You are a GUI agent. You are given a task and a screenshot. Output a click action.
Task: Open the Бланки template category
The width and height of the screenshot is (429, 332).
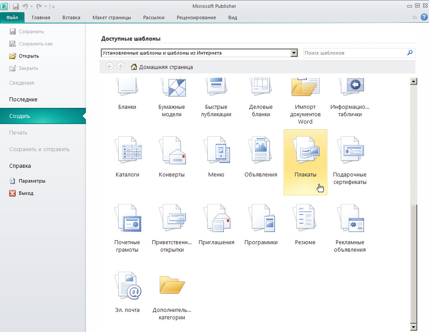(x=127, y=94)
